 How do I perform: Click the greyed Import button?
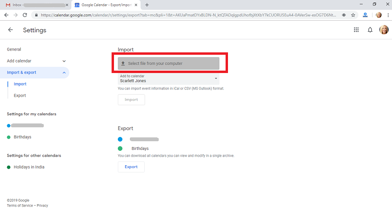point(131,99)
